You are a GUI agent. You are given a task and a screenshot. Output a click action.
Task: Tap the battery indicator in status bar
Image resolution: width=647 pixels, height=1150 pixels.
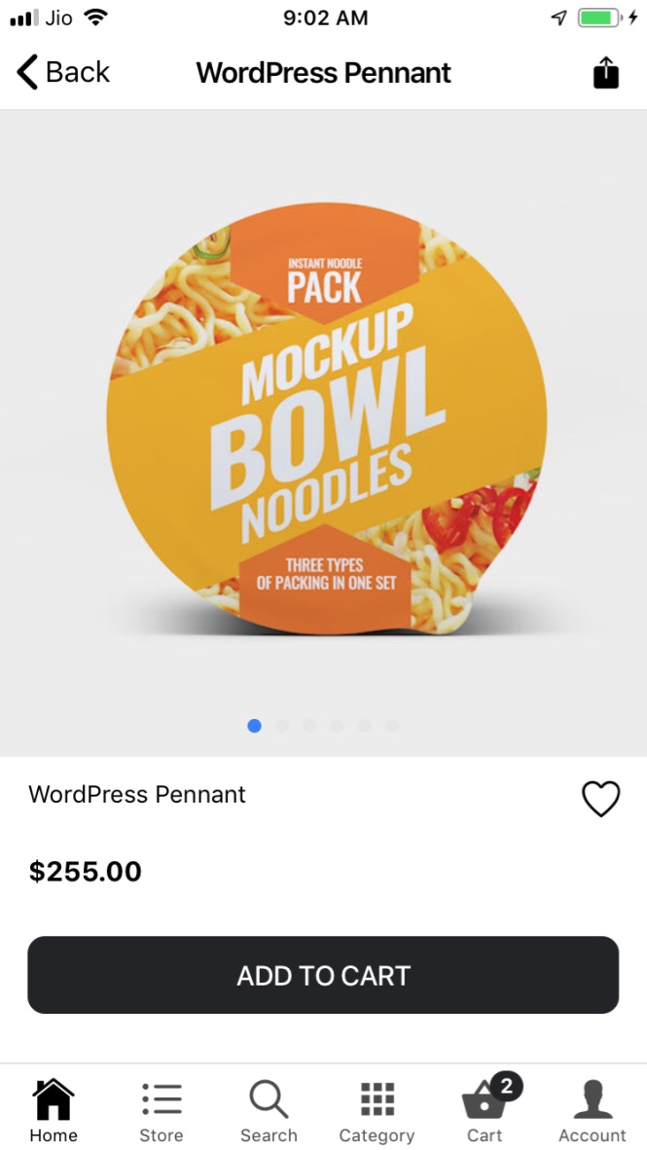point(600,18)
